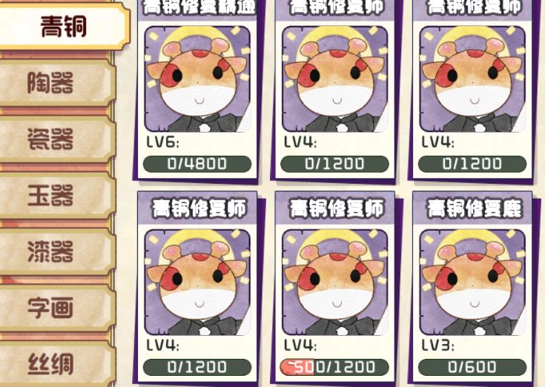The width and height of the screenshot is (545, 387).
Task: Open the 瓷器 category tab
Action: [x=56, y=139]
